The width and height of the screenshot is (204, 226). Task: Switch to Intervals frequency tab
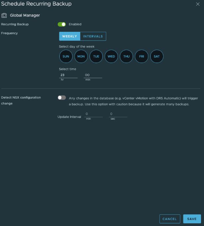pos(93,36)
